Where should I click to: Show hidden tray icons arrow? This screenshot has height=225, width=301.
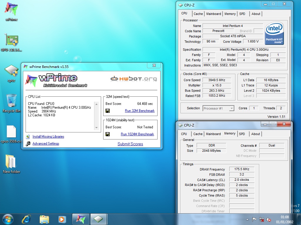point(247,219)
